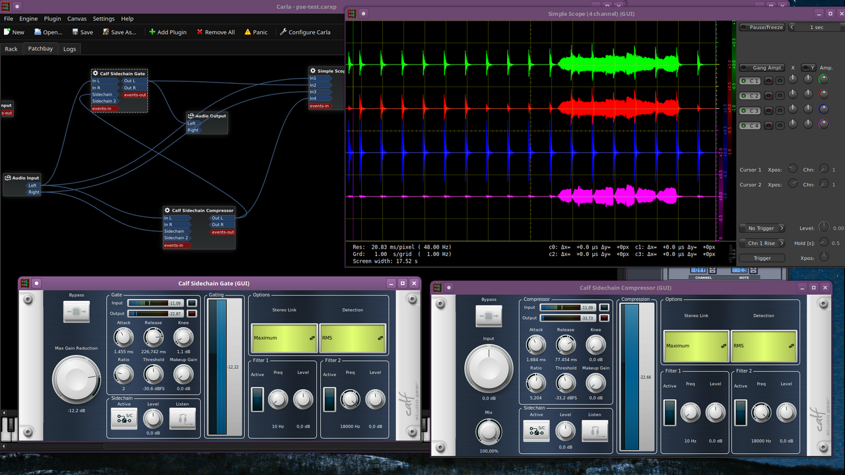Click the Compressor Mix knob
The width and height of the screenshot is (845, 475).
tap(489, 433)
